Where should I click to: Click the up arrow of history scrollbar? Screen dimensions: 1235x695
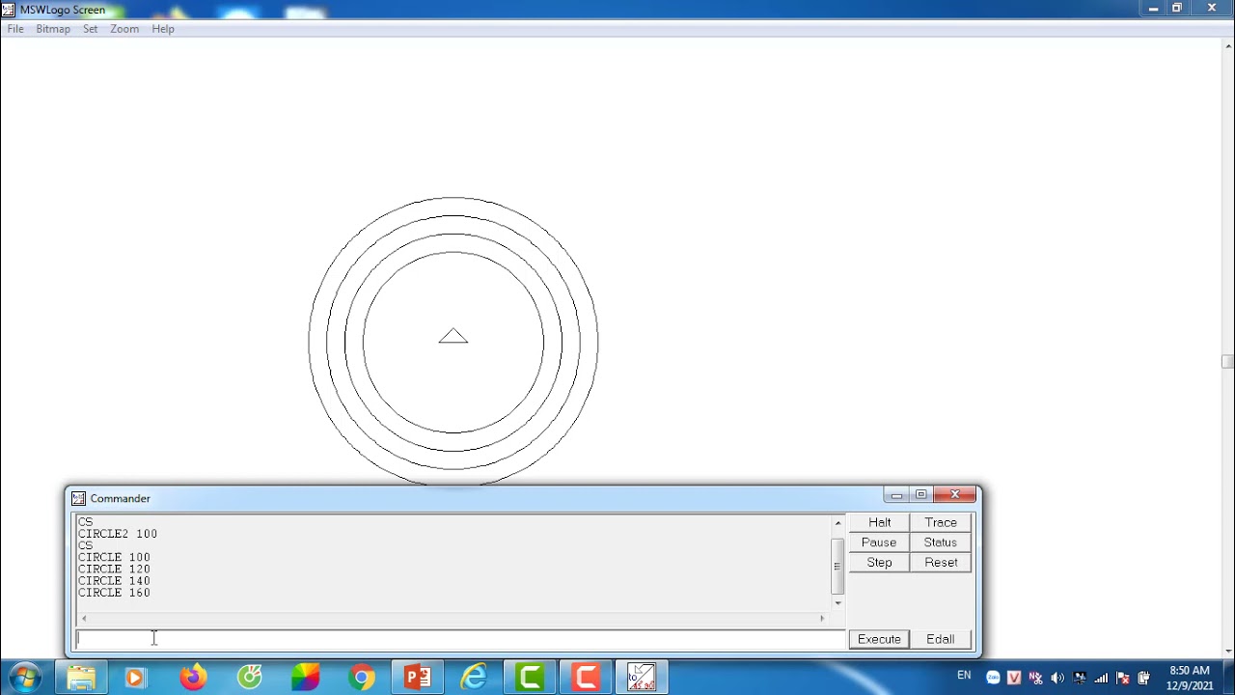[x=837, y=523]
